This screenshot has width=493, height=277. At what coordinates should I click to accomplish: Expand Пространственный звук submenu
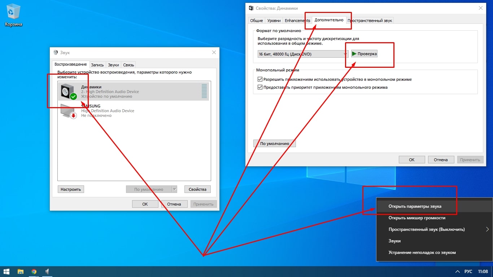point(487,229)
